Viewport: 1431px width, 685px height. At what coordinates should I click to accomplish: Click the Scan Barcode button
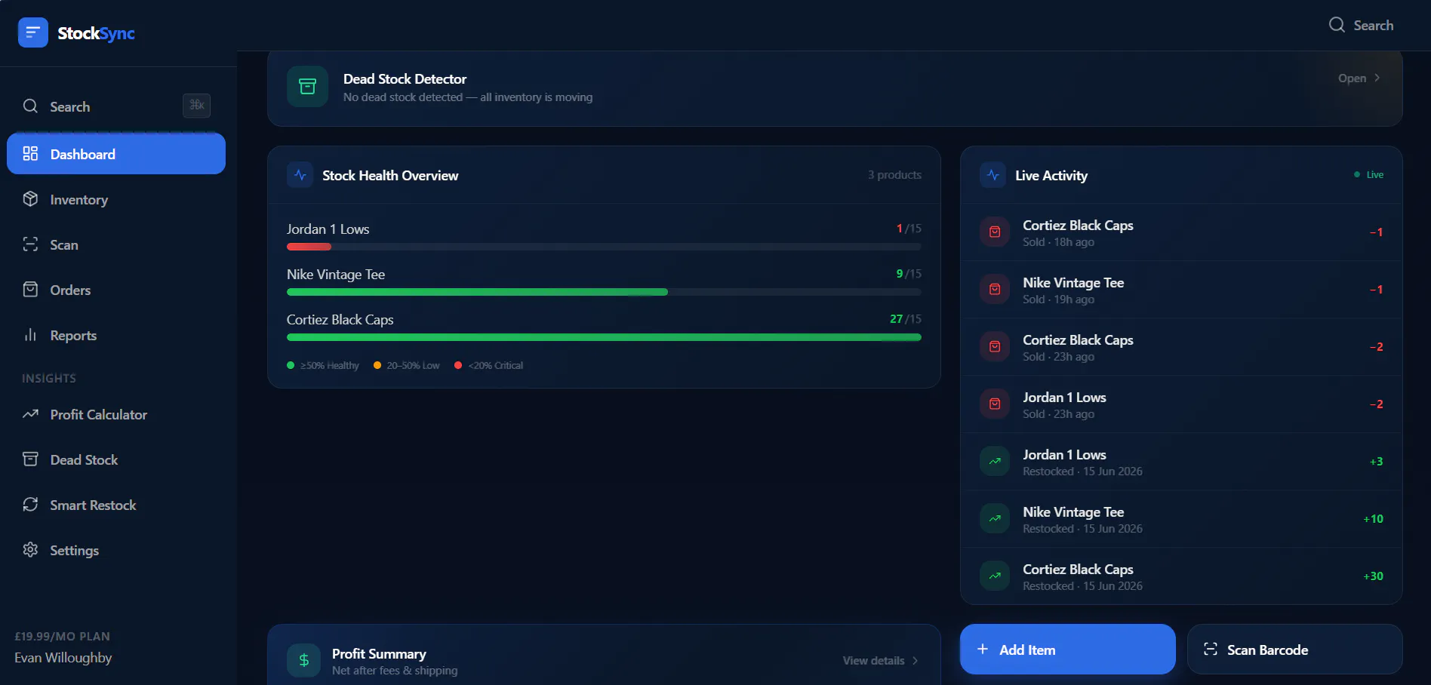pyautogui.click(x=1294, y=650)
